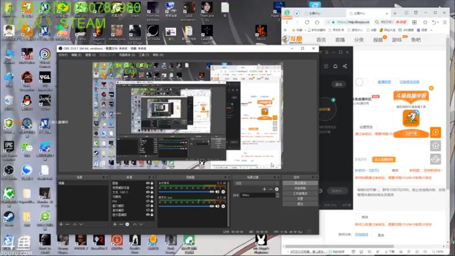Move scene down in OBS scenes panel
Viewport: 455px width, 256px height.
coord(81,224)
